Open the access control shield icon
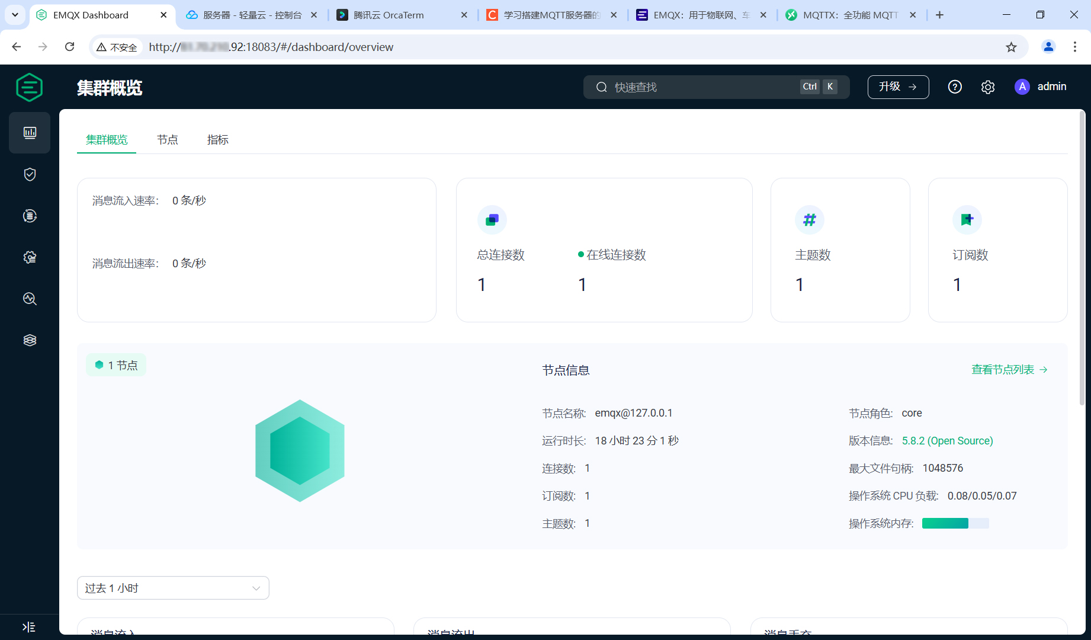 pyautogui.click(x=30, y=174)
